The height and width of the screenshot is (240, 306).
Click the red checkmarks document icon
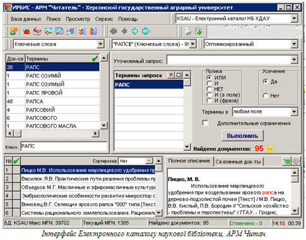[x=82, y=31]
